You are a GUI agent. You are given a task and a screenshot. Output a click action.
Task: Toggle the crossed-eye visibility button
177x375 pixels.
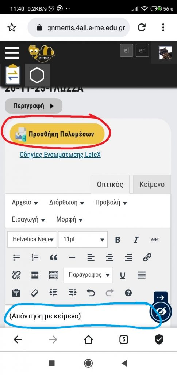(160, 312)
